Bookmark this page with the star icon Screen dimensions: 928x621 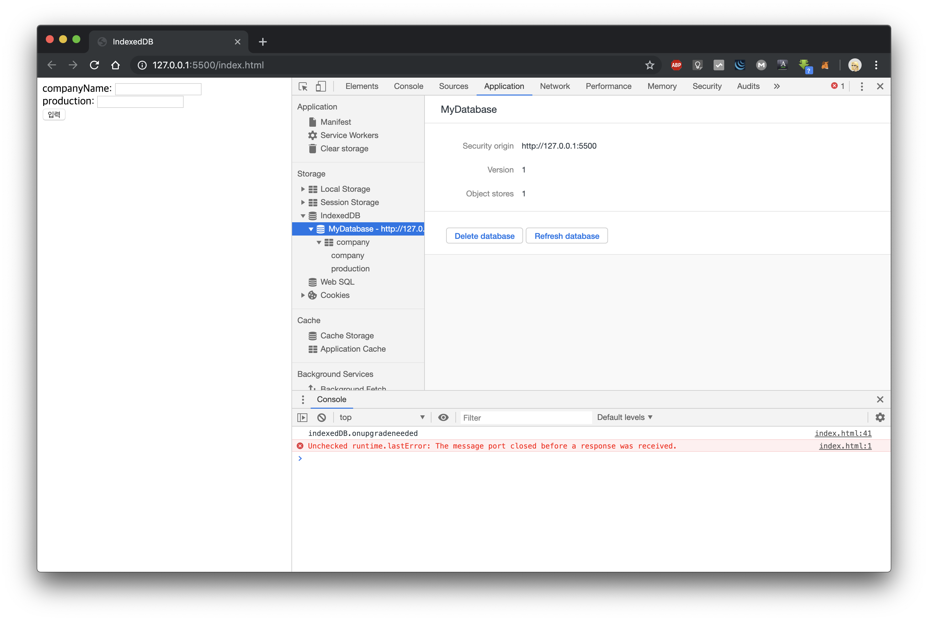(650, 65)
